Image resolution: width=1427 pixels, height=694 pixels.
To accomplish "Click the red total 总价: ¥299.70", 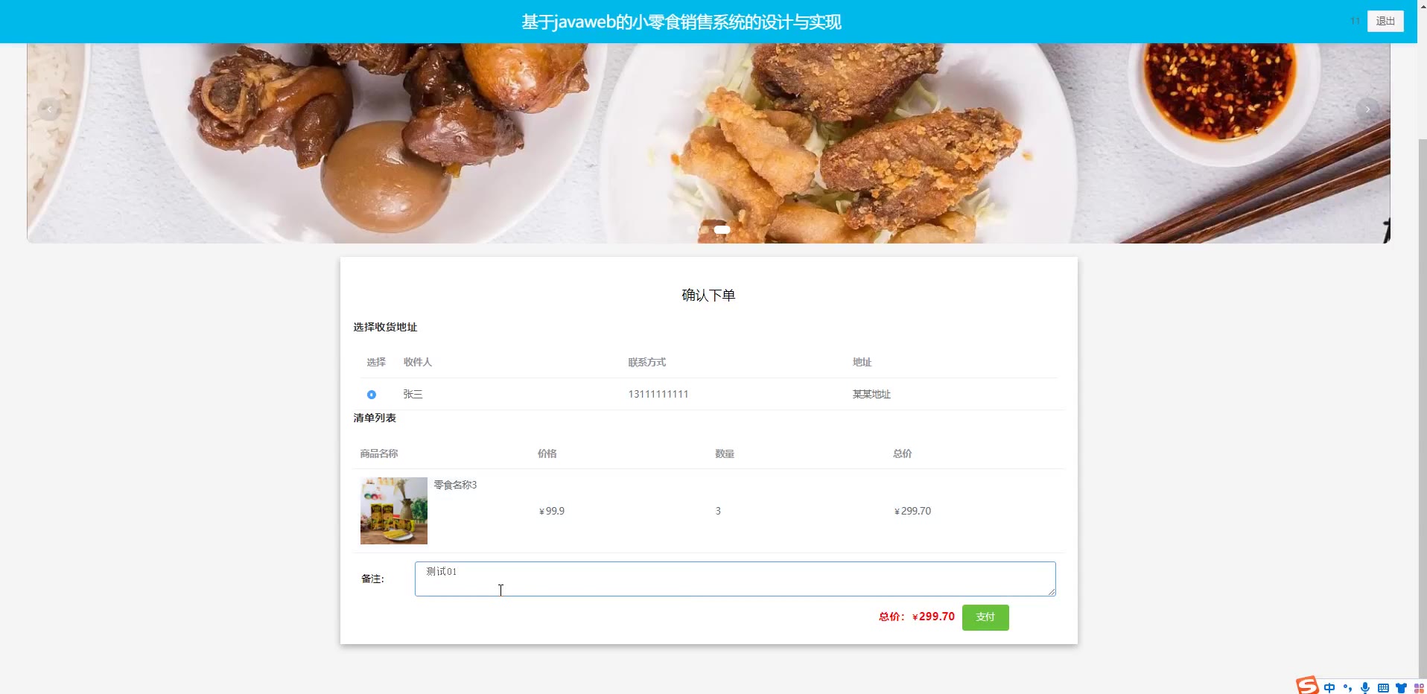I will (x=916, y=617).
